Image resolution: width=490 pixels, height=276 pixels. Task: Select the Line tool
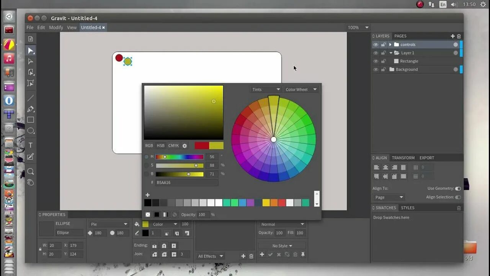[31, 98]
